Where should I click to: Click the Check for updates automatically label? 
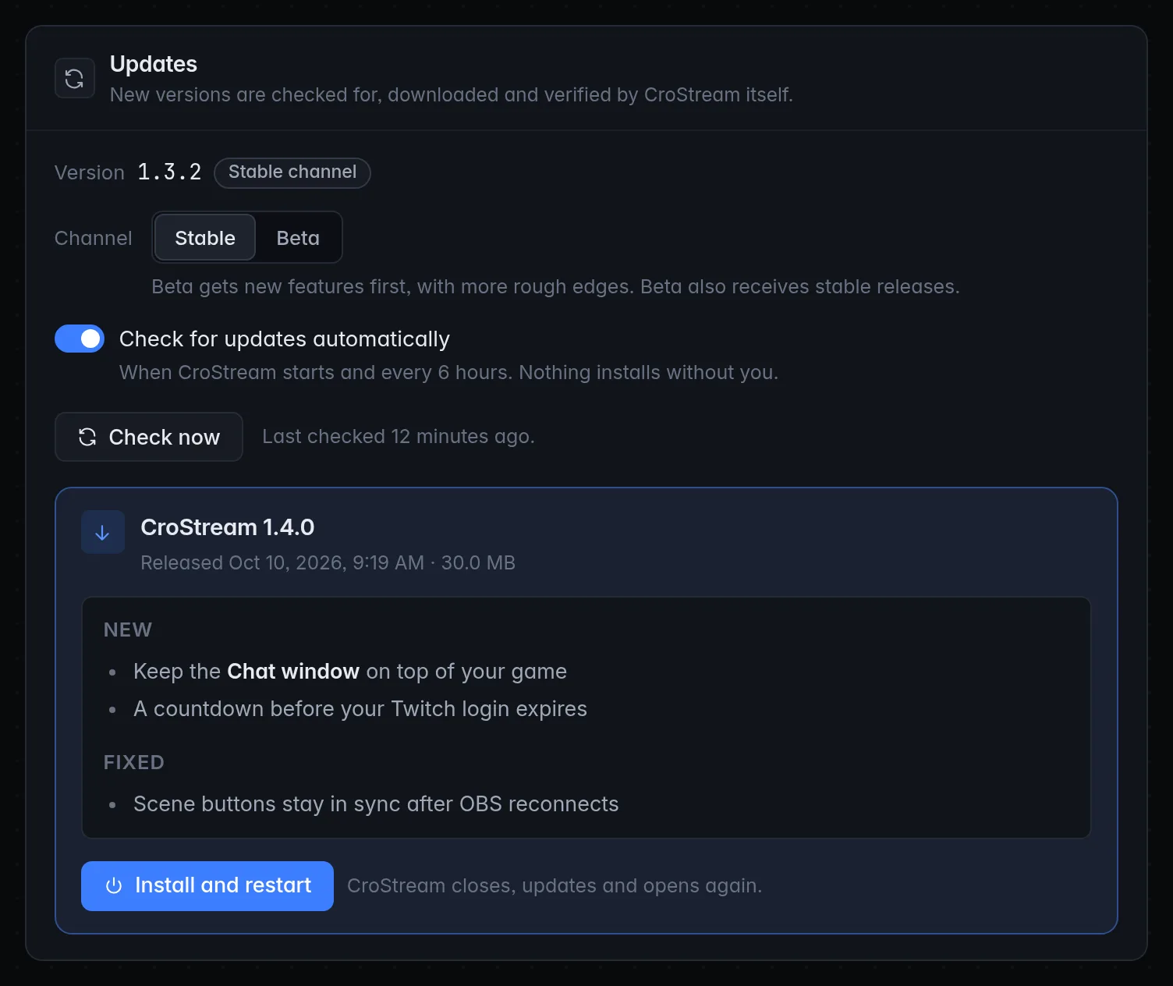click(x=285, y=339)
